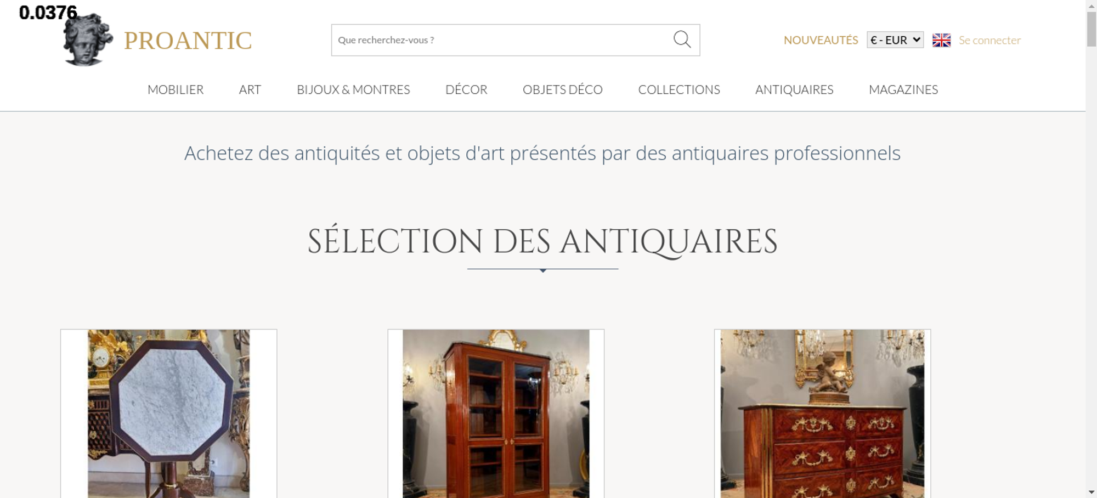Image resolution: width=1097 pixels, height=498 pixels.
Task: Open the COLLECTIONS menu
Action: pos(679,89)
